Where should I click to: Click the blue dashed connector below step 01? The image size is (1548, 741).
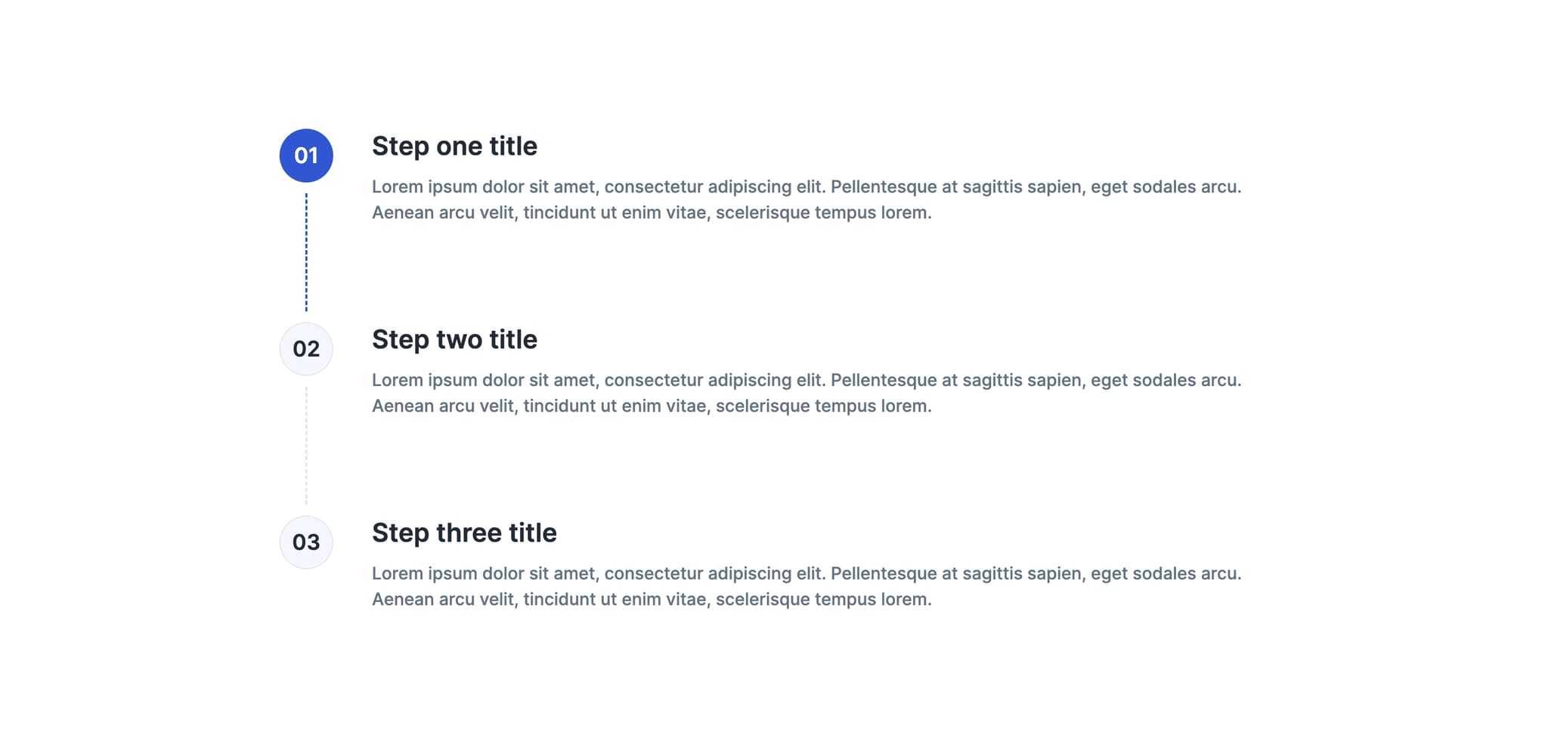click(306, 252)
